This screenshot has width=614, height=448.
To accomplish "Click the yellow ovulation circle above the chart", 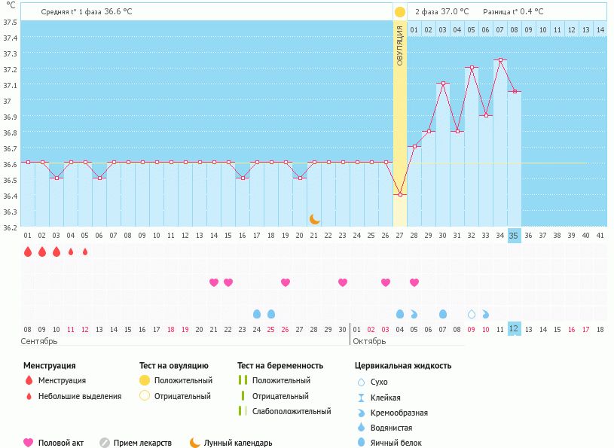I will pyautogui.click(x=399, y=12).
